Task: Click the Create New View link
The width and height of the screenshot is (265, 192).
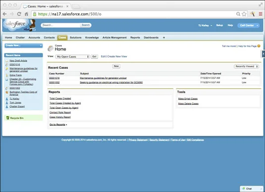Action: 117,56
